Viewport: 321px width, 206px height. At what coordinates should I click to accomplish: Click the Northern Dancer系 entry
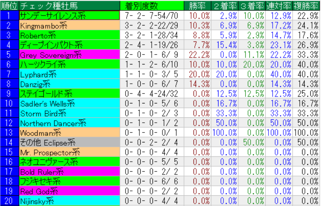click(x=53, y=123)
